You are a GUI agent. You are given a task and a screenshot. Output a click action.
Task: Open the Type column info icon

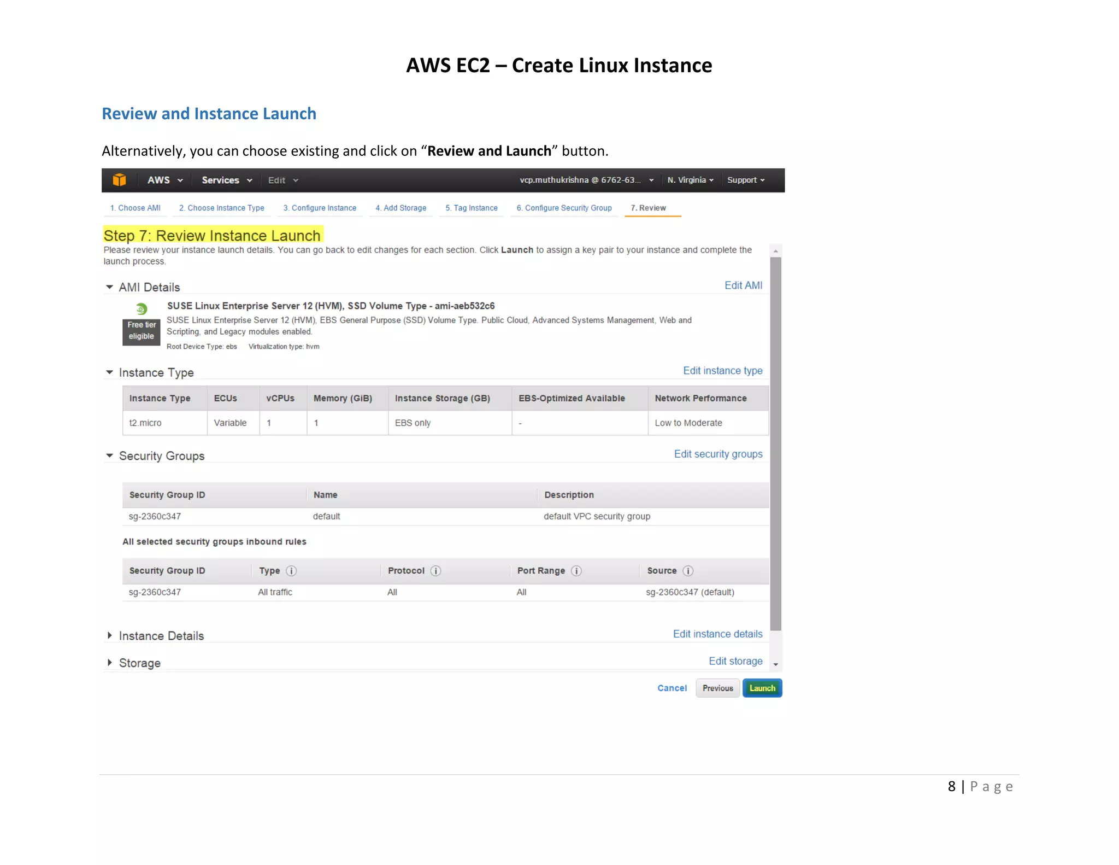pos(291,571)
